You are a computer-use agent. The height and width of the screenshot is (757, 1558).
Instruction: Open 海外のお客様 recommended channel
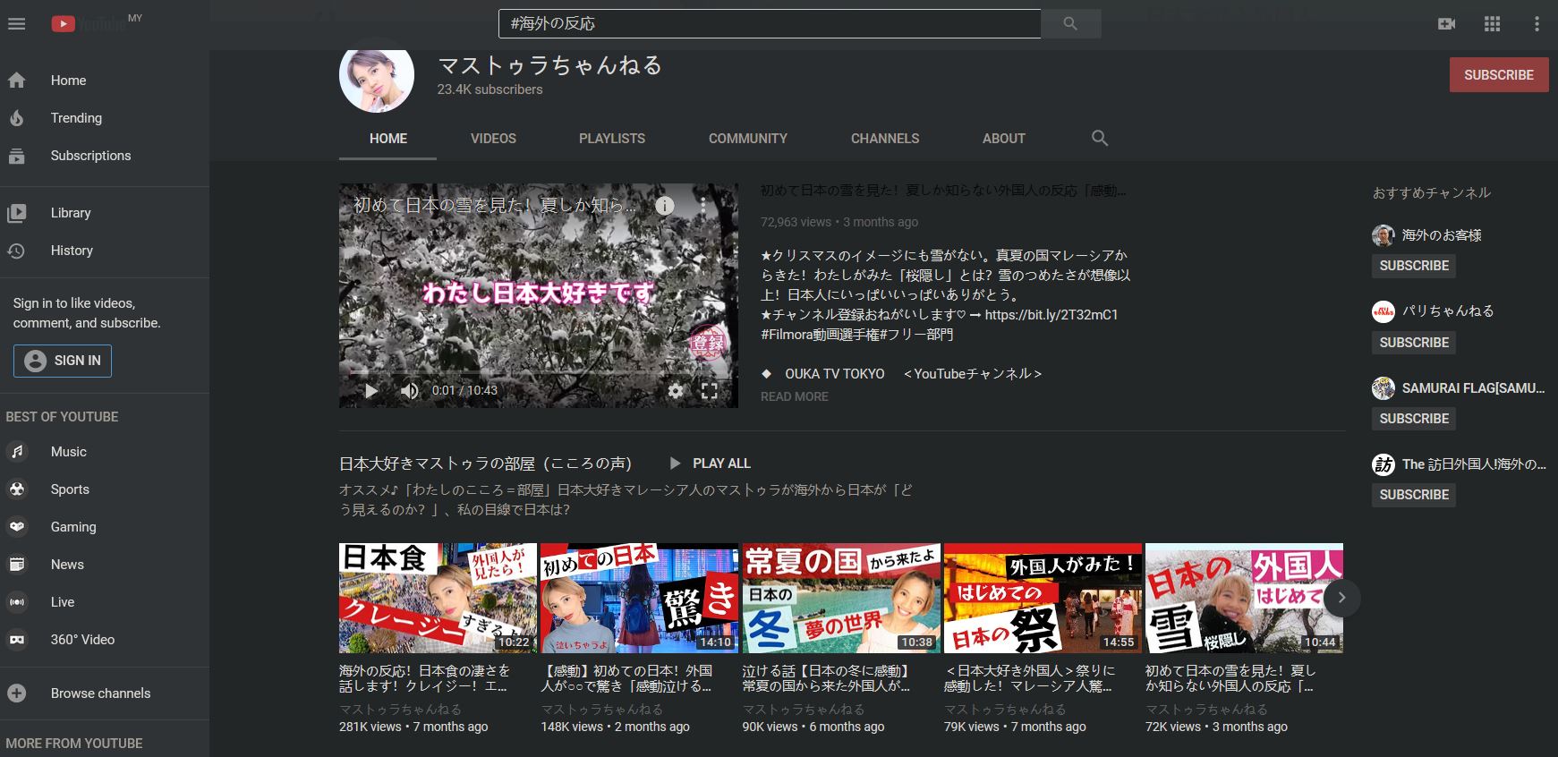1442,235
